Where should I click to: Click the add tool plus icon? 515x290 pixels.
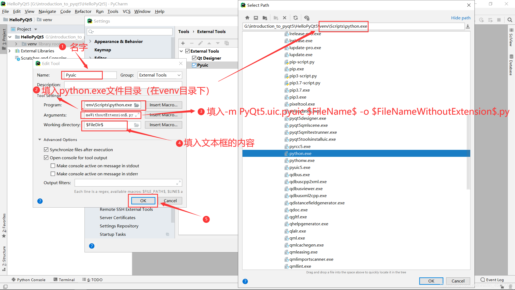183,43
